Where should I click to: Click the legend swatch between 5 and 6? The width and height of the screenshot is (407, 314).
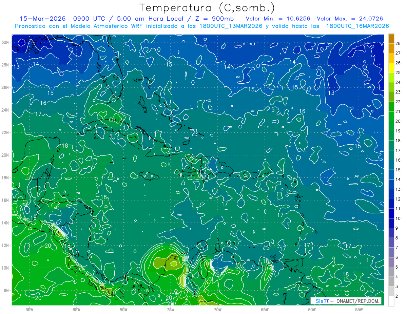[x=391, y=262]
